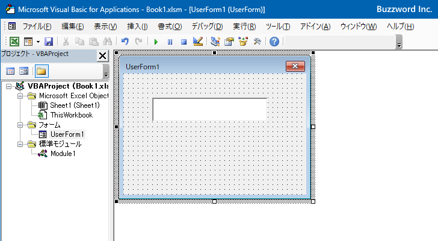Screen dimensions: 438x241
Task: Open the デバッグ(D) menu
Action: [206, 27]
